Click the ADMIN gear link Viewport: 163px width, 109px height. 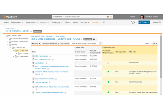coord(157,22)
